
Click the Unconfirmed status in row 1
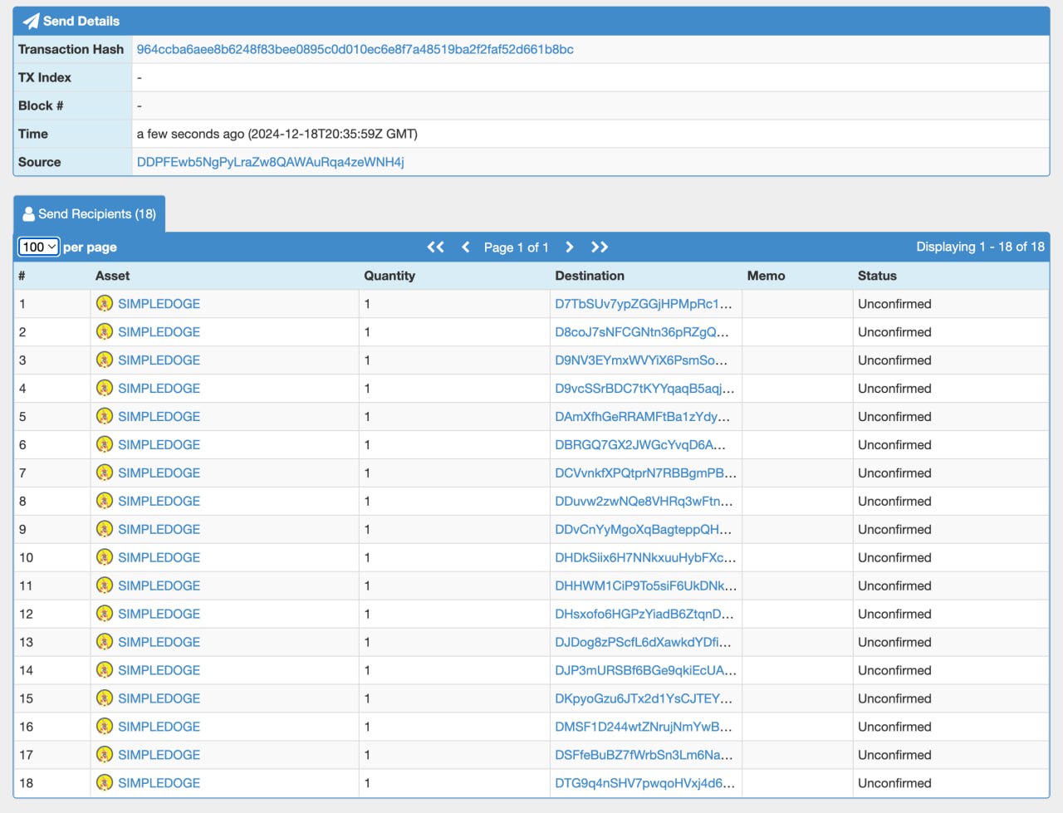tap(894, 304)
